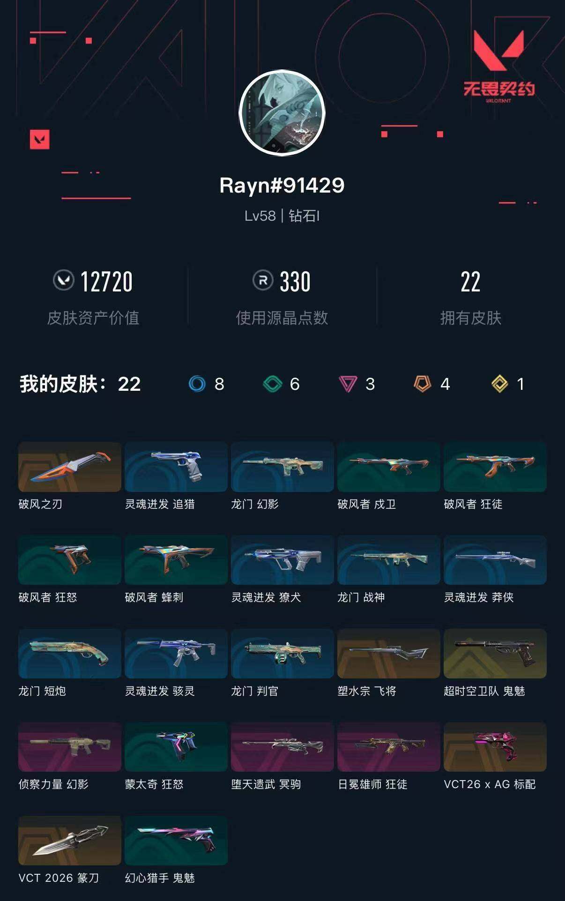Select the 堕天遗武 冥驹 skin thumbnail

point(282,747)
